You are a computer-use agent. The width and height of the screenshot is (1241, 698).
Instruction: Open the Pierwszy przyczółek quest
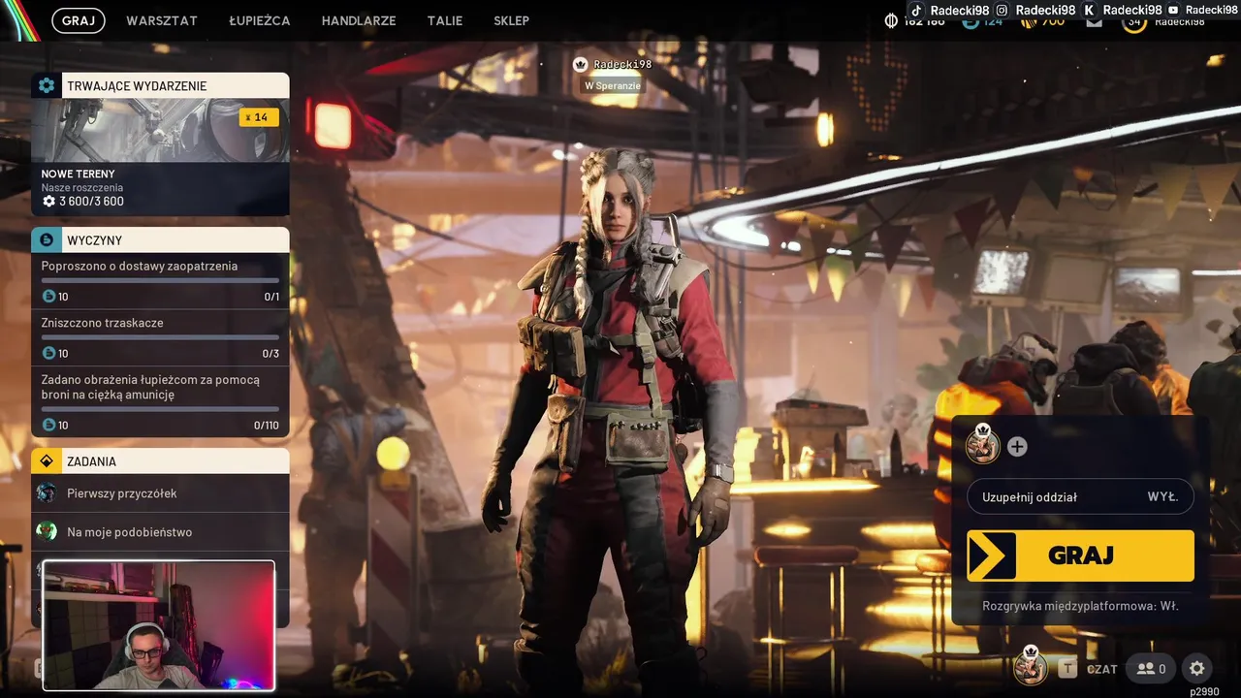[x=161, y=492]
